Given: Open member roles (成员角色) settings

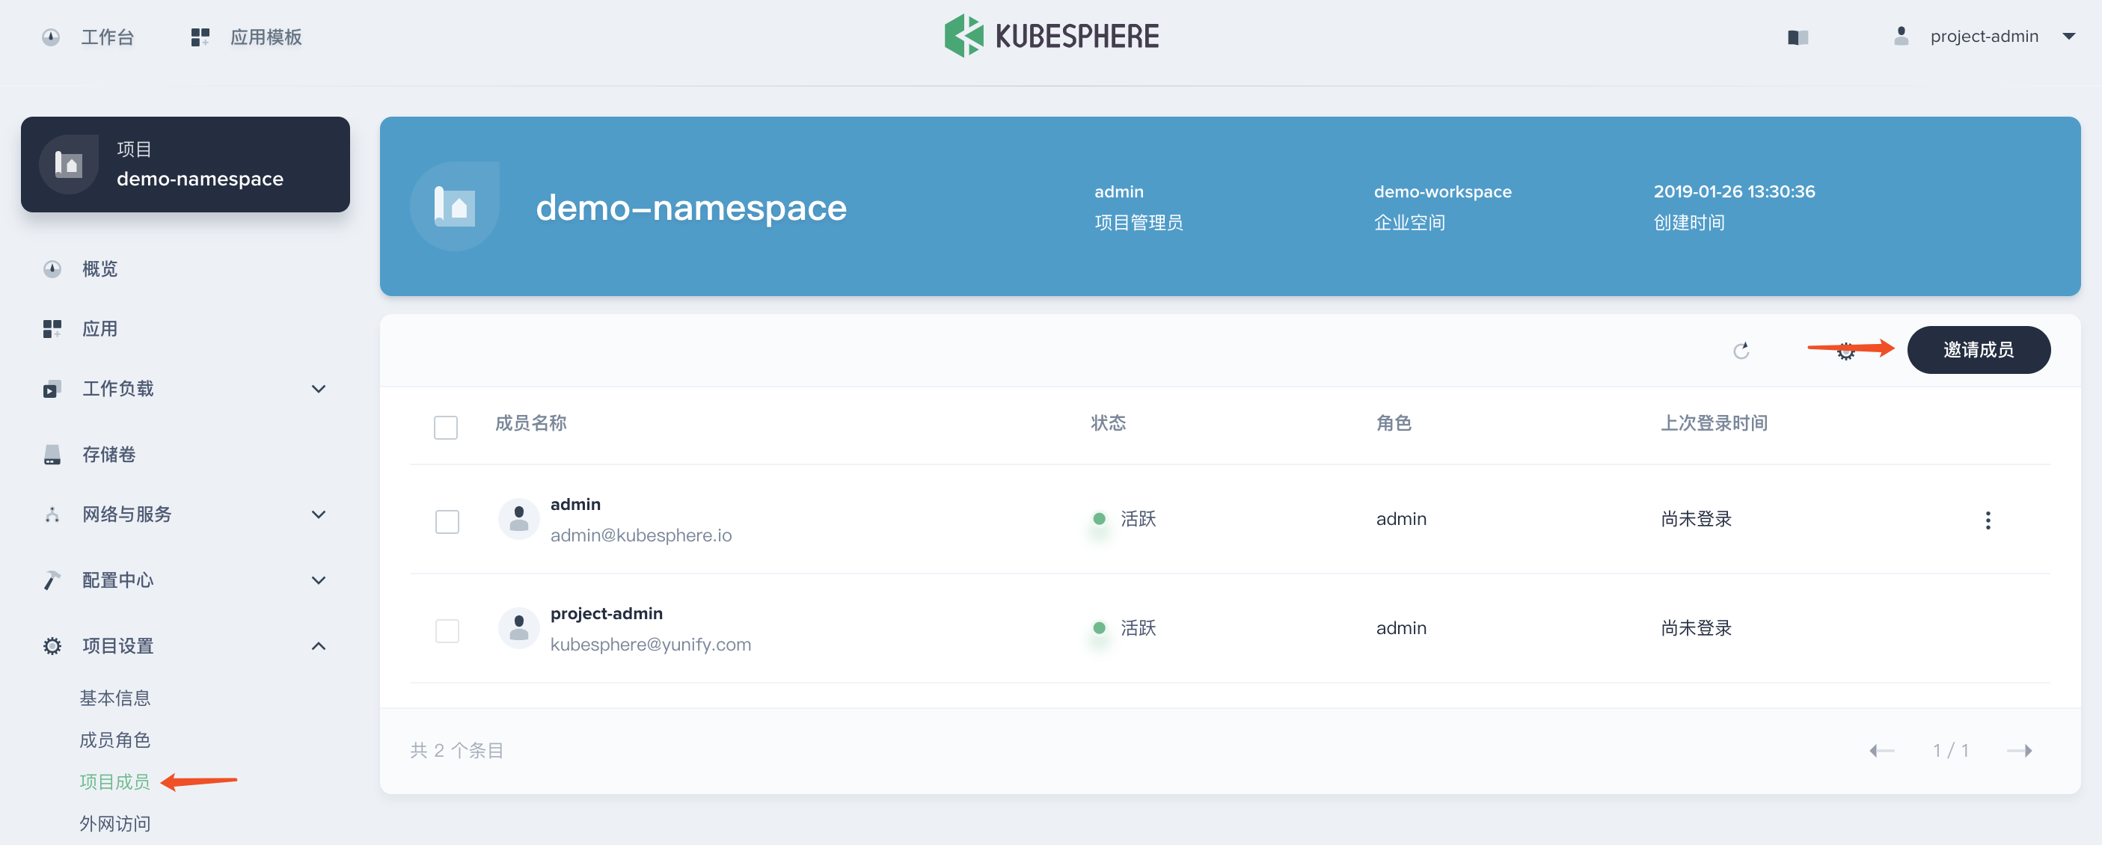Looking at the screenshot, I should (115, 740).
